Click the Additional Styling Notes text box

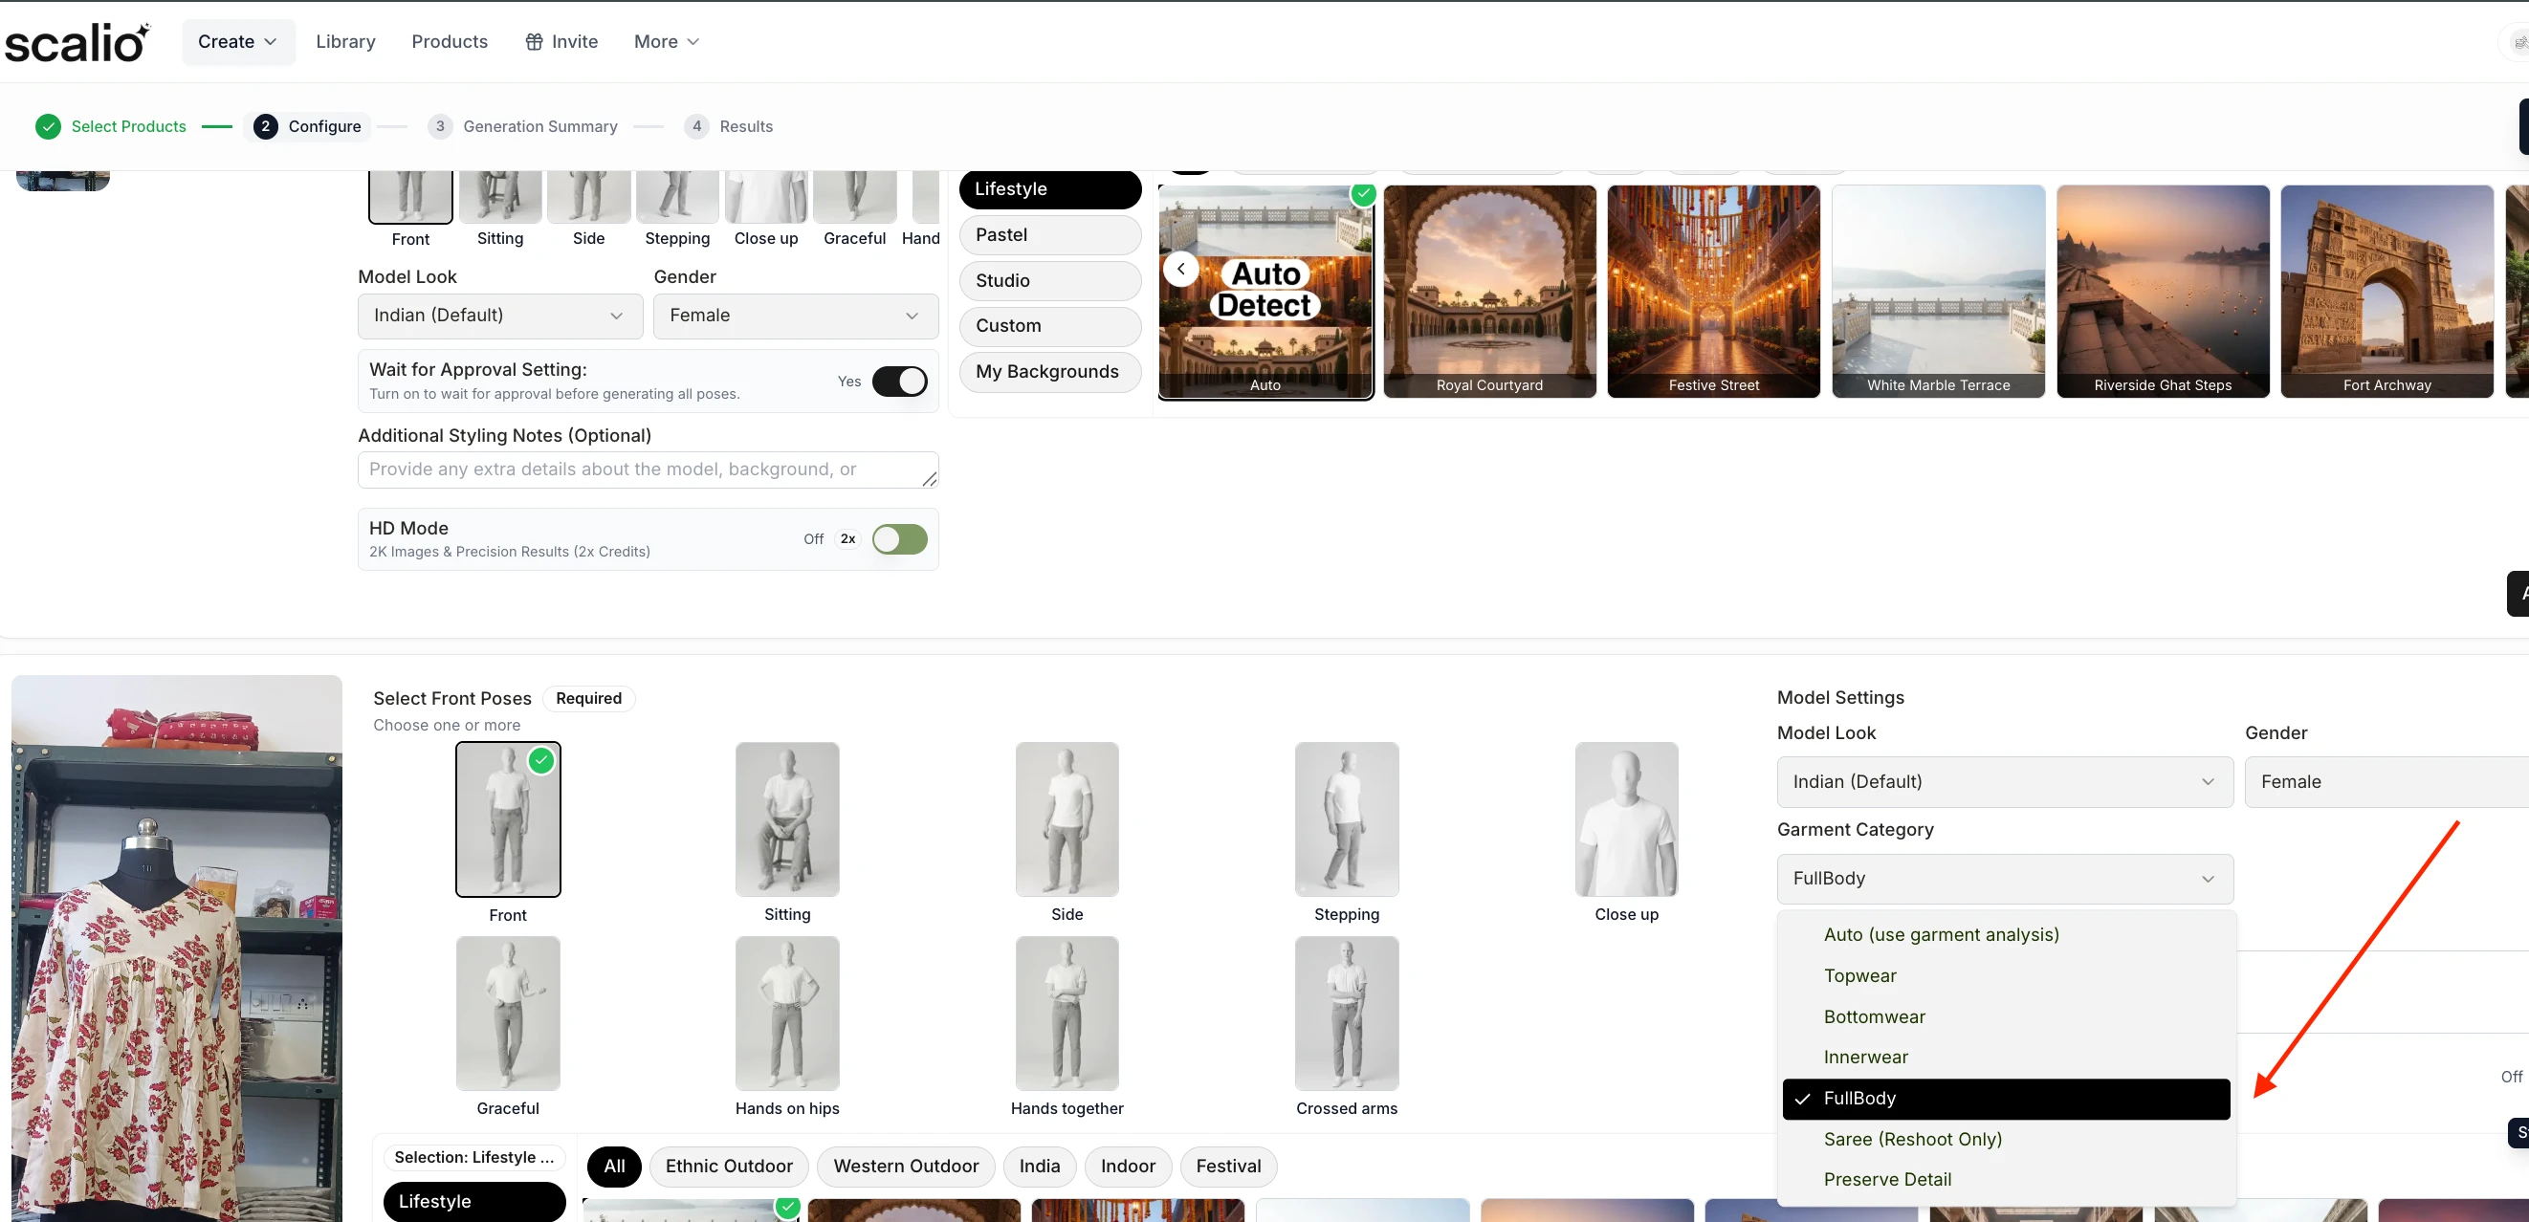point(646,469)
